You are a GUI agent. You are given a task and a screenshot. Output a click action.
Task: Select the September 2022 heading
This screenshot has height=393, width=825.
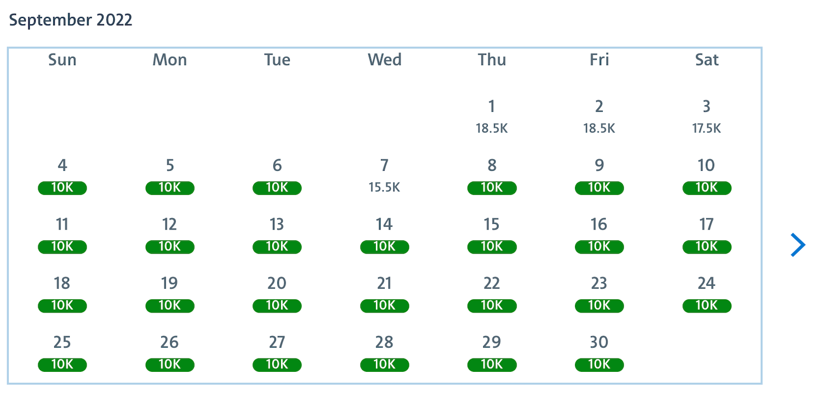[x=71, y=20]
